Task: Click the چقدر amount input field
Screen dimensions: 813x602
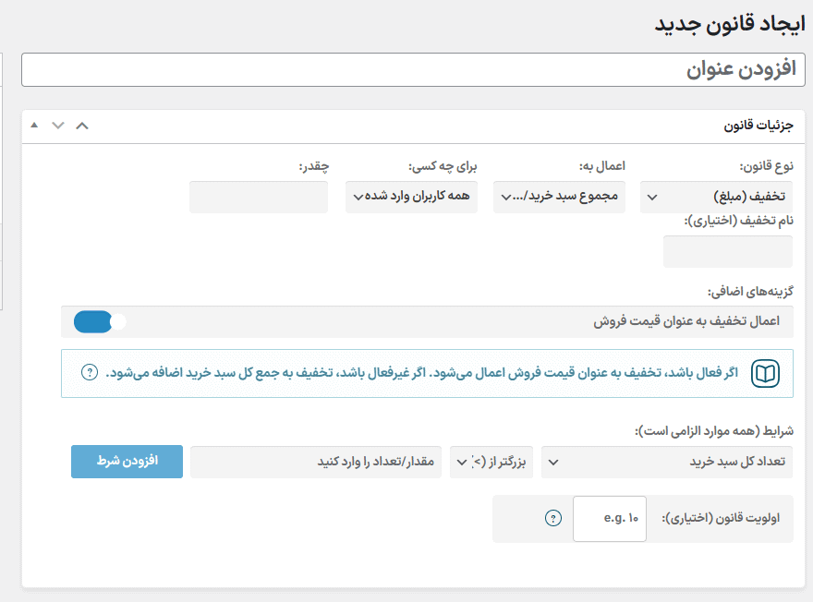Action: click(x=258, y=197)
